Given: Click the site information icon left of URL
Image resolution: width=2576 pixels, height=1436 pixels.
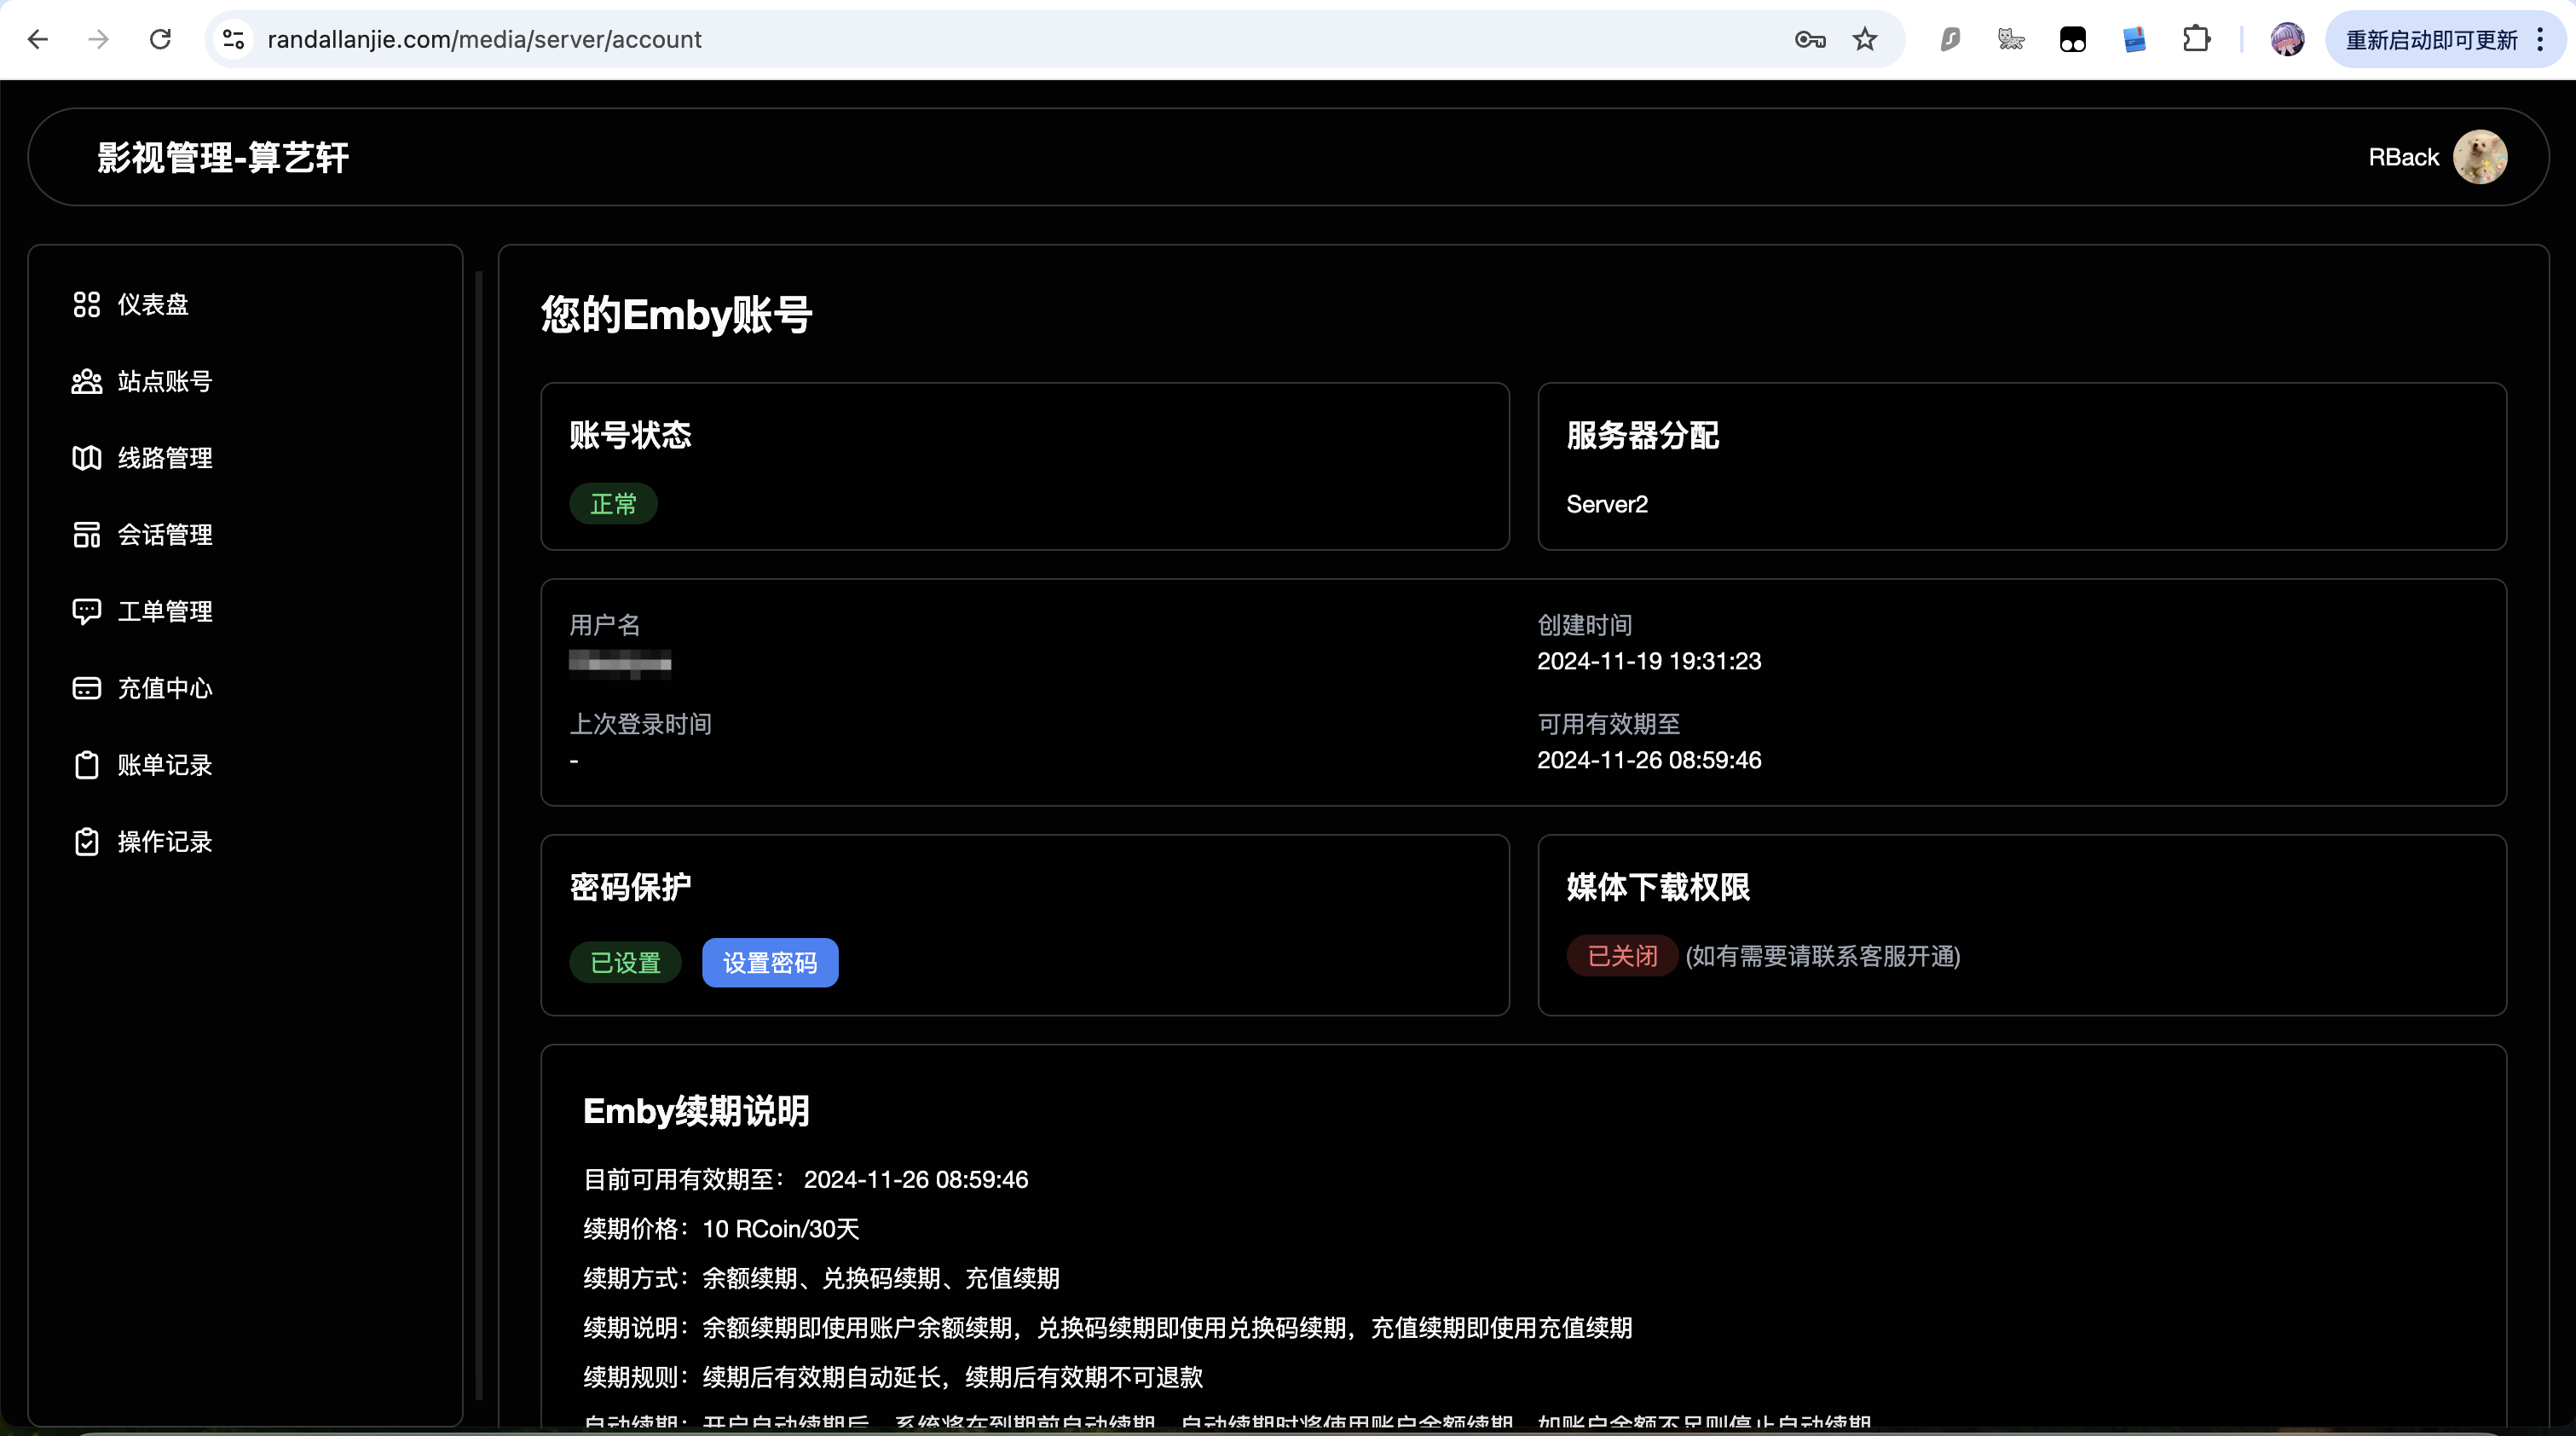Looking at the screenshot, I should click(233, 40).
